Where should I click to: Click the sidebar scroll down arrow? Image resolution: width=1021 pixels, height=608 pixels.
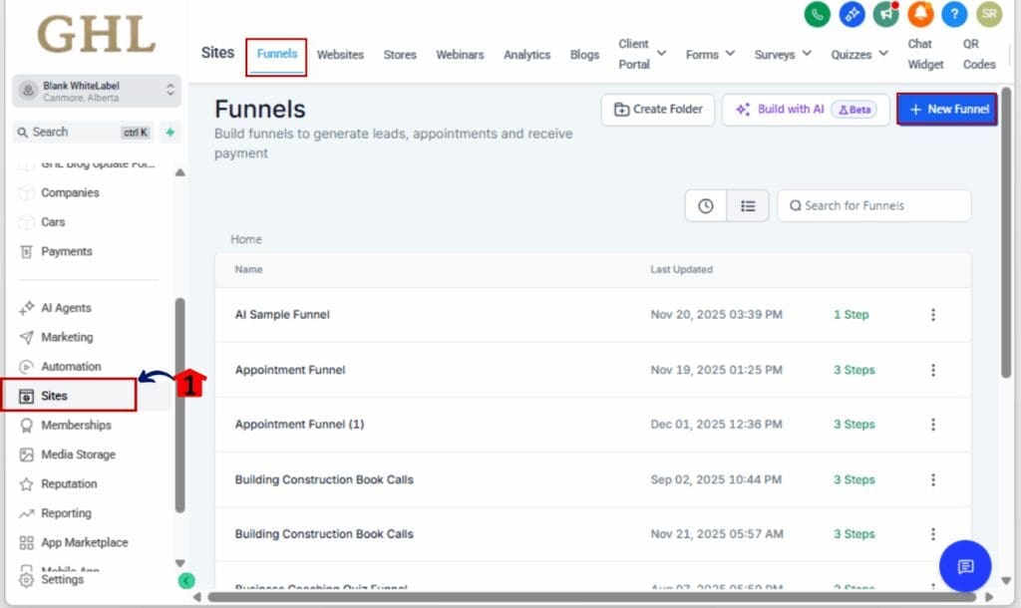180,563
